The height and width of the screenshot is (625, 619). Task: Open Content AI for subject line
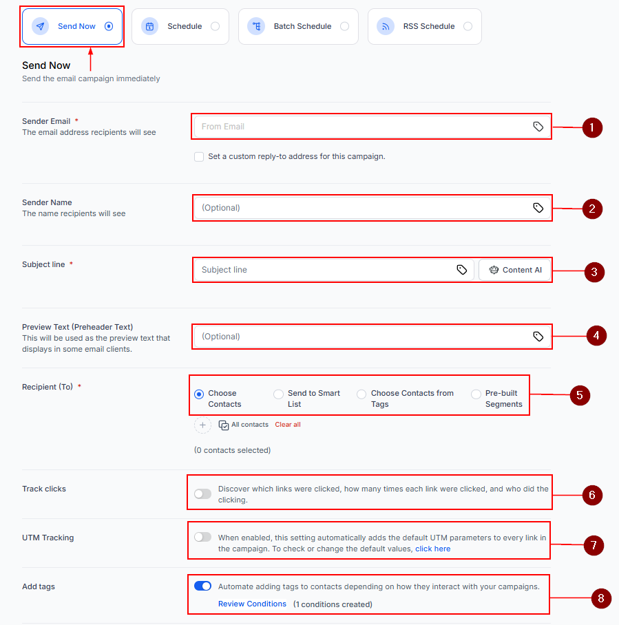click(x=515, y=270)
